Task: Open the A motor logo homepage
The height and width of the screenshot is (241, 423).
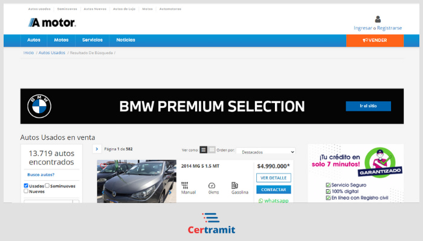Action: (52, 23)
